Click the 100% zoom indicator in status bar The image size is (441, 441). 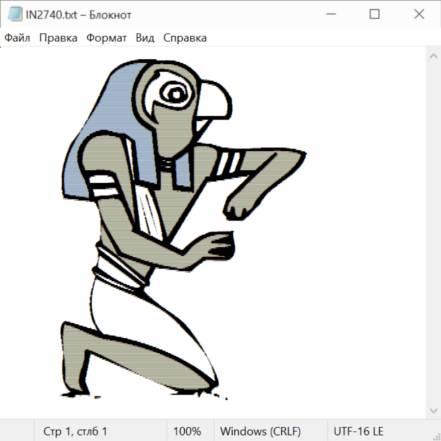tap(187, 431)
